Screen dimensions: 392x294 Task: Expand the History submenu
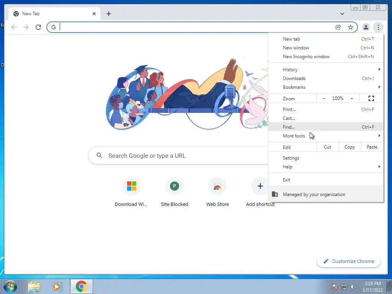click(326, 70)
